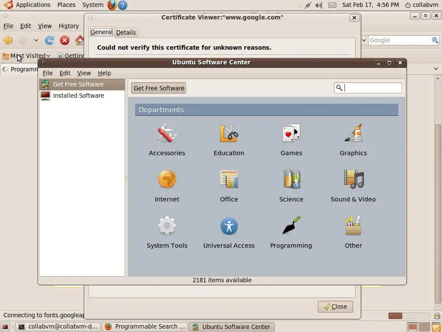Open Firefox Edit menu
This screenshot has height=332, width=442.
pyautogui.click(x=25, y=26)
